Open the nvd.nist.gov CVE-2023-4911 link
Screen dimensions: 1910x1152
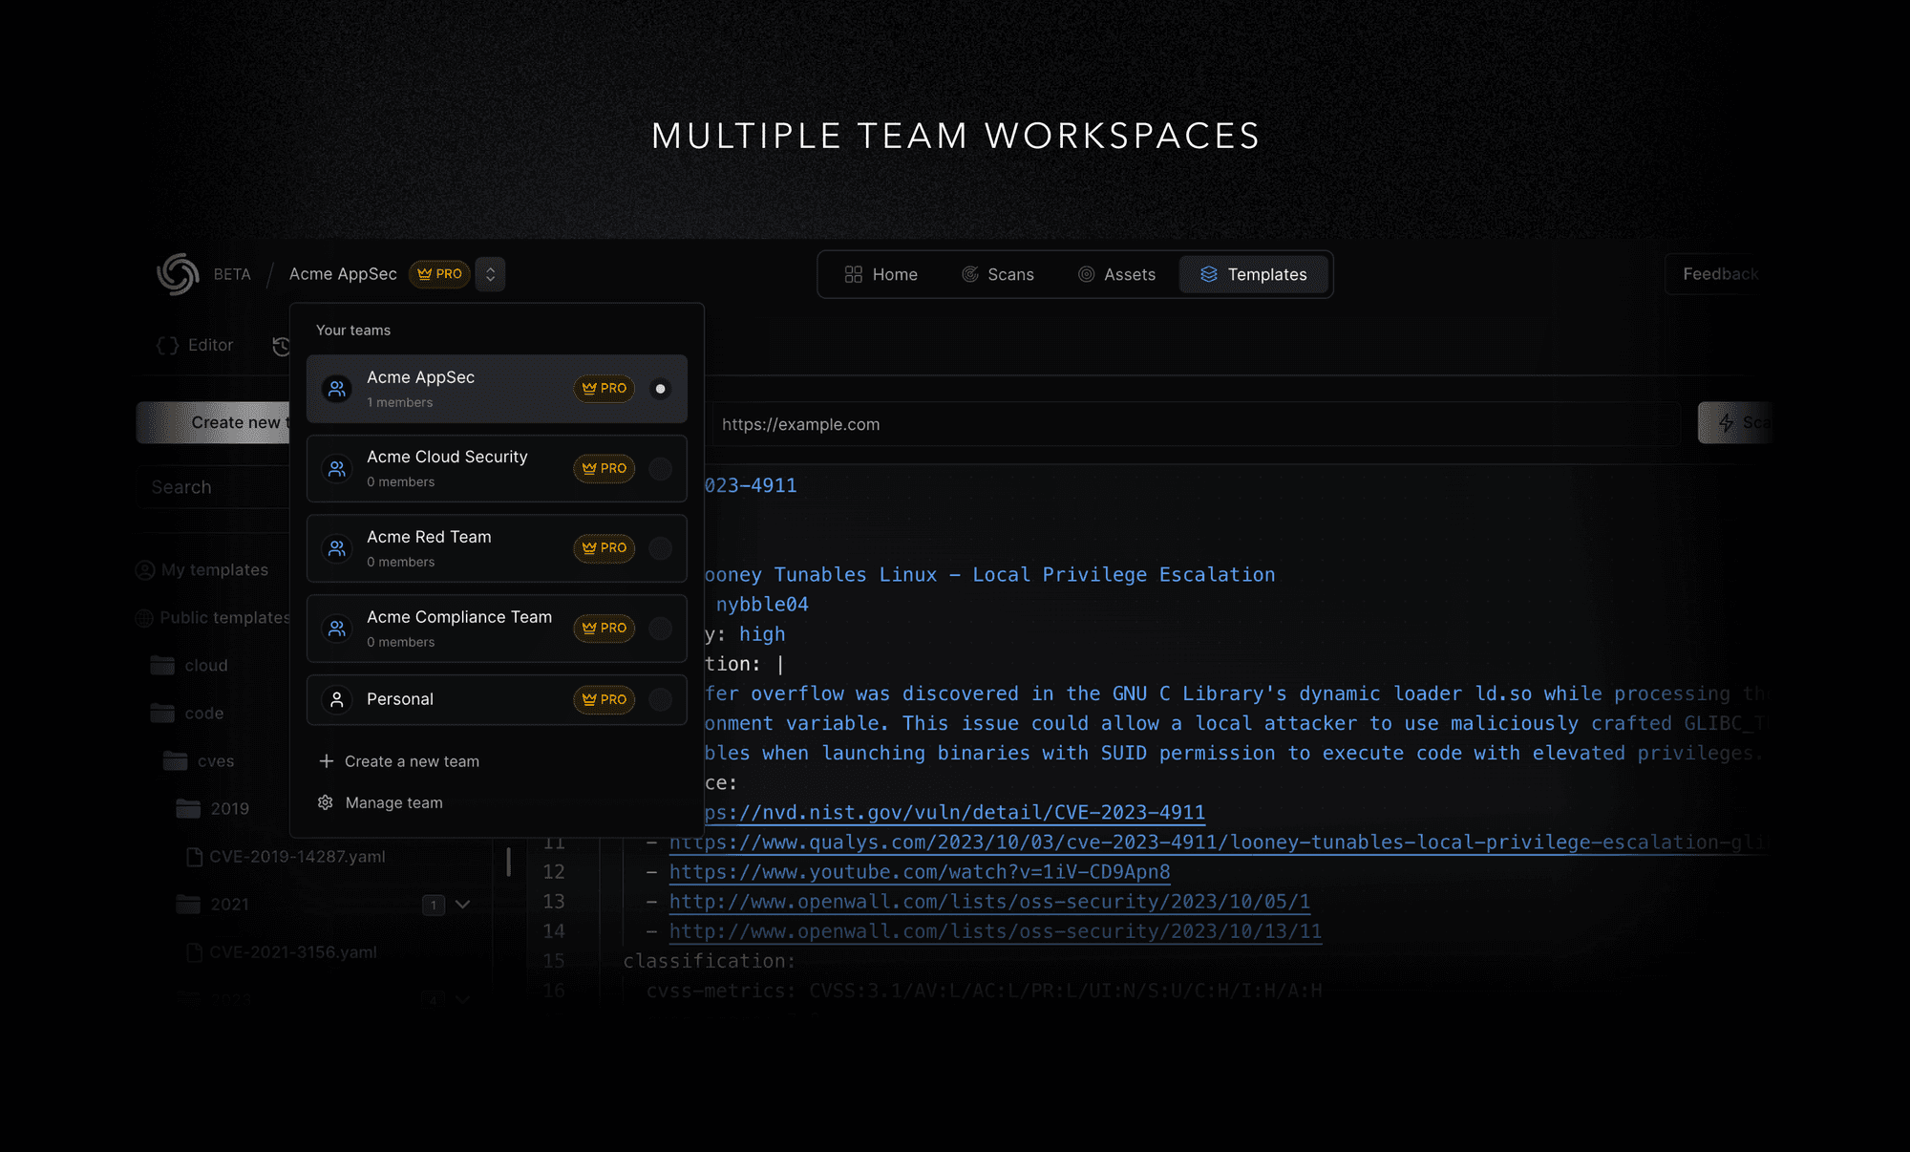[x=955, y=813]
